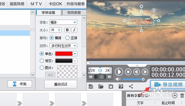Click the 播放试试 preview button
Image resolution: width=185 pixels, height=106 pixels.
tap(61, 84)
